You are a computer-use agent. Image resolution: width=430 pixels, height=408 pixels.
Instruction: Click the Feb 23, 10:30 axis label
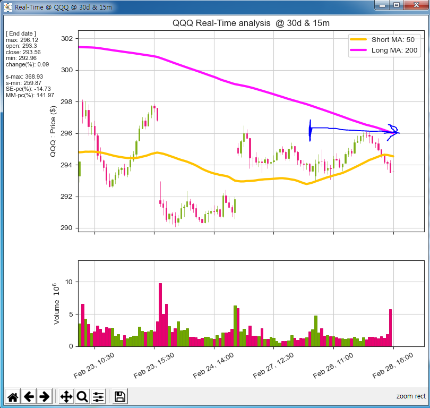point(94,365)
